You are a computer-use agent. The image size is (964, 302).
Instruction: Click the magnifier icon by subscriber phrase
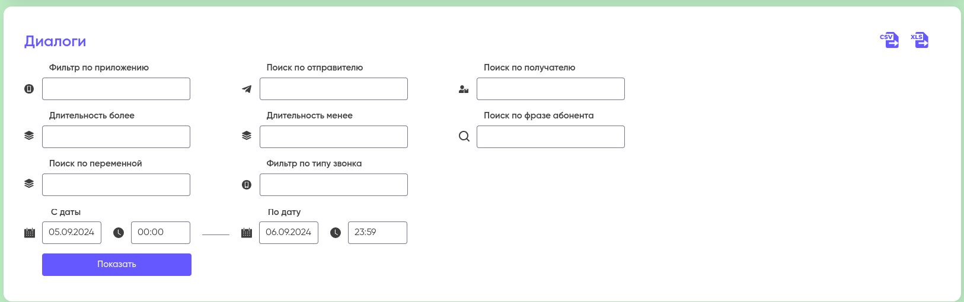point(464,137)
